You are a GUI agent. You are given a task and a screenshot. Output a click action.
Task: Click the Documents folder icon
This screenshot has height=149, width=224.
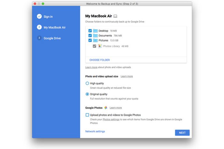95,36
